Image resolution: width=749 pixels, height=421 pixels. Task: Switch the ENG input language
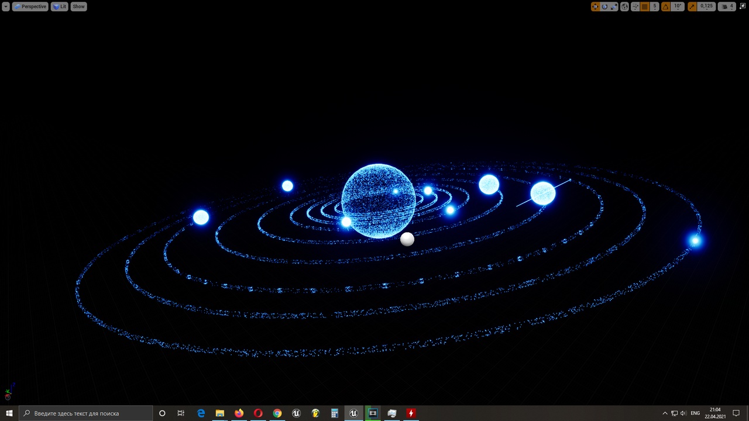(695, 413)
